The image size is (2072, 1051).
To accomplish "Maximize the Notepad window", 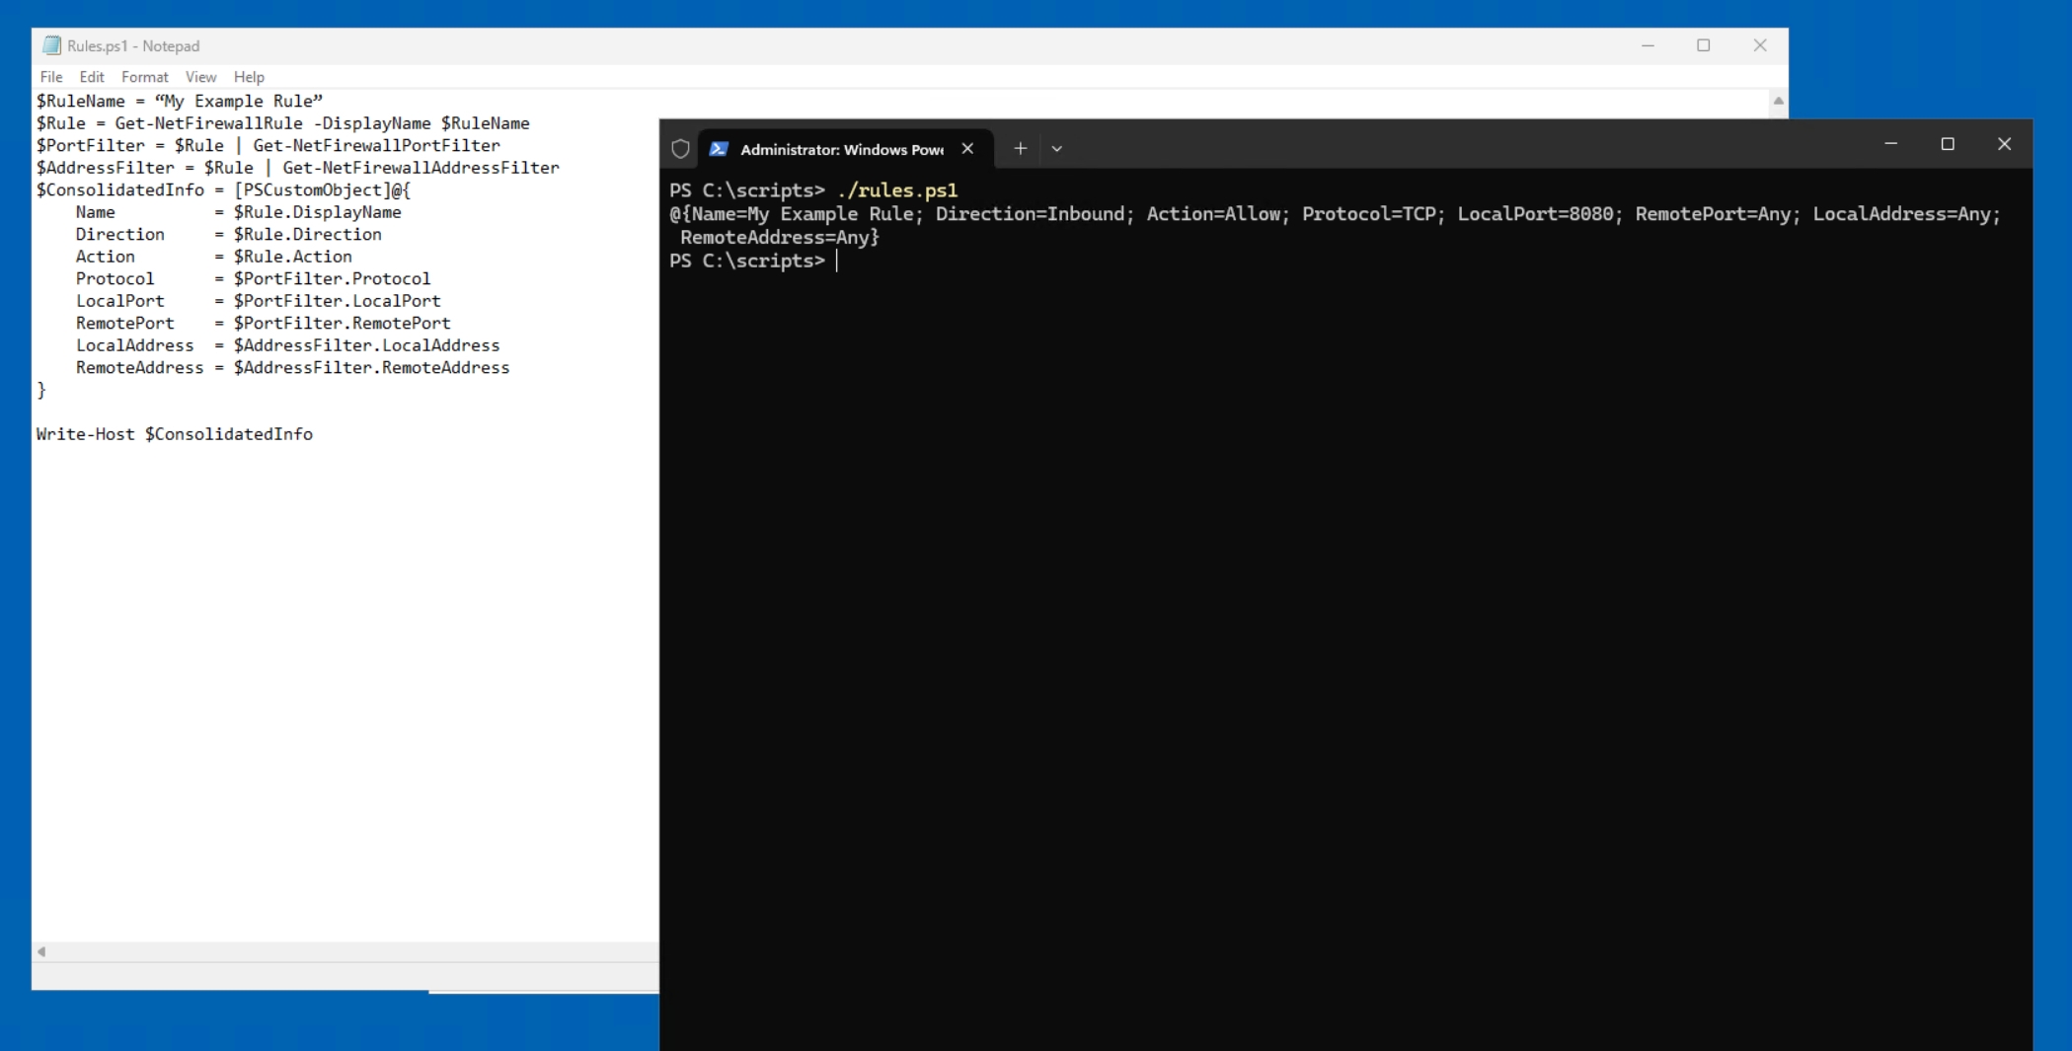I will click(1704, 44).
